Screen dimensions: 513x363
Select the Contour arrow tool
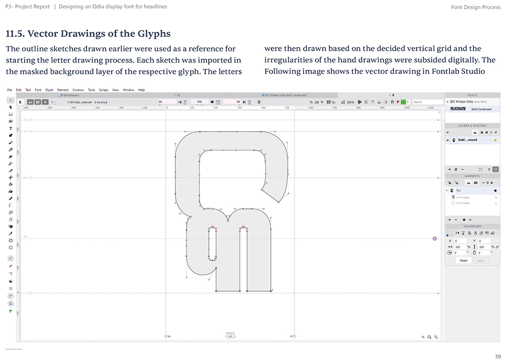coord(10,107)
